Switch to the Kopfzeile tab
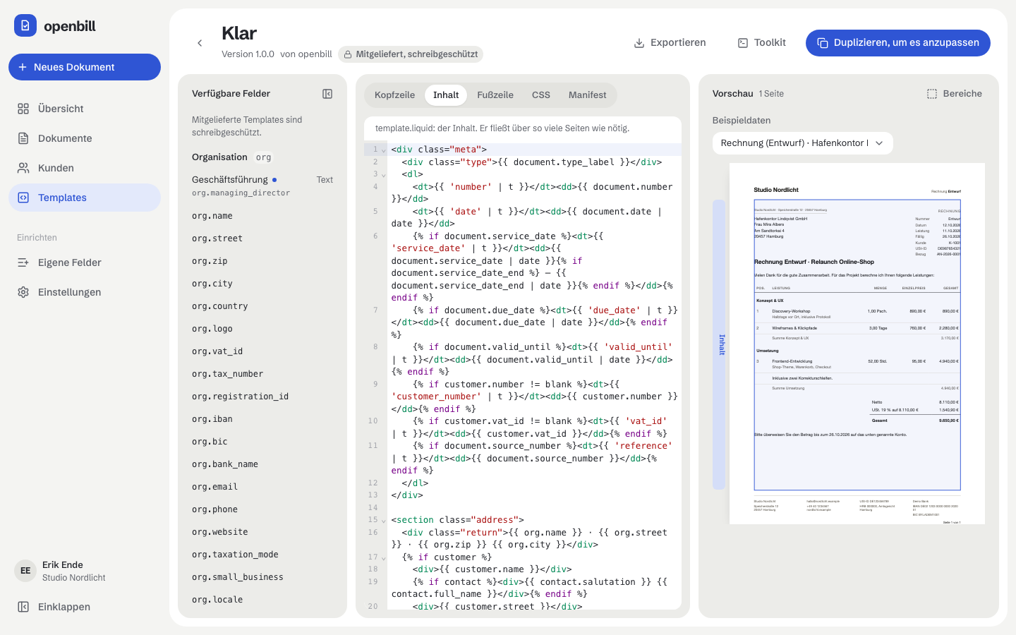Image resolution: width=1016 pixels, height=635 pixels. pyautogui.click(x=394, y=95)
